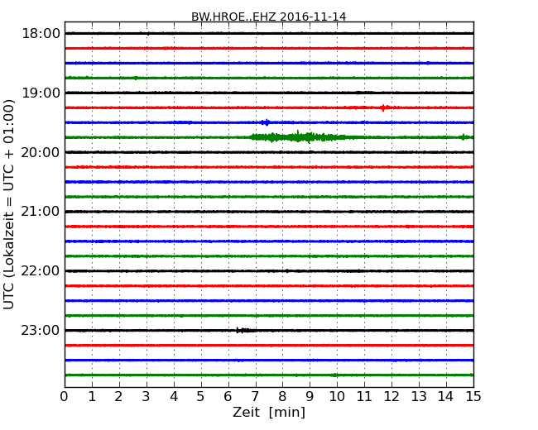This screenshot has height=430, width=538.
Task: Click the 23:00 time label
Action: point(41,330)
